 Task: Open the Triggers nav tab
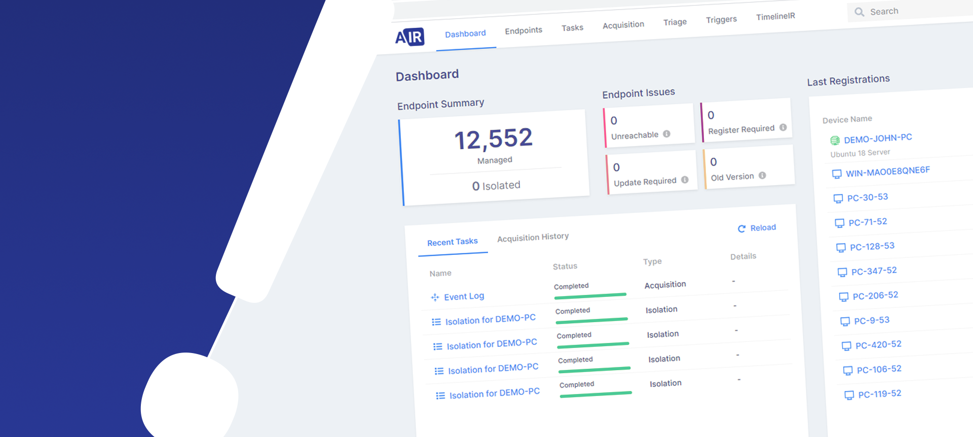[721, 20]
